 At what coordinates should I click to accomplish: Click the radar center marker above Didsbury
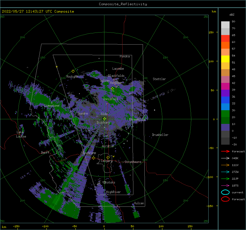(x=104, y=119)
